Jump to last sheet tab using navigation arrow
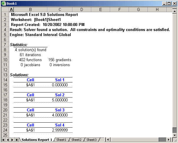This screenshot has height=143, width=178. [x=17, y=140]
